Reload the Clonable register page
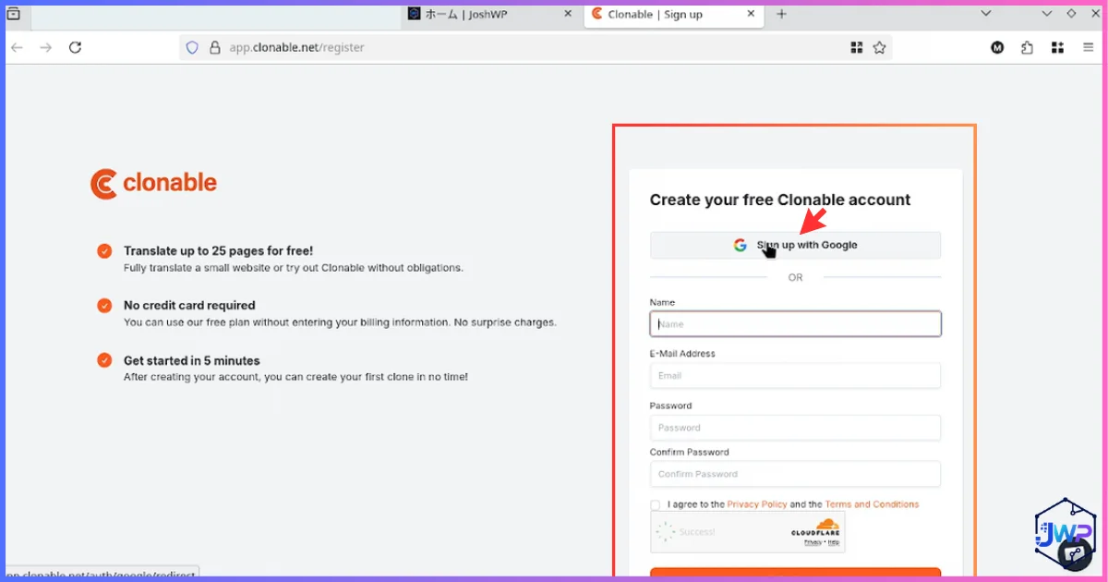 (x=76, y=47)
